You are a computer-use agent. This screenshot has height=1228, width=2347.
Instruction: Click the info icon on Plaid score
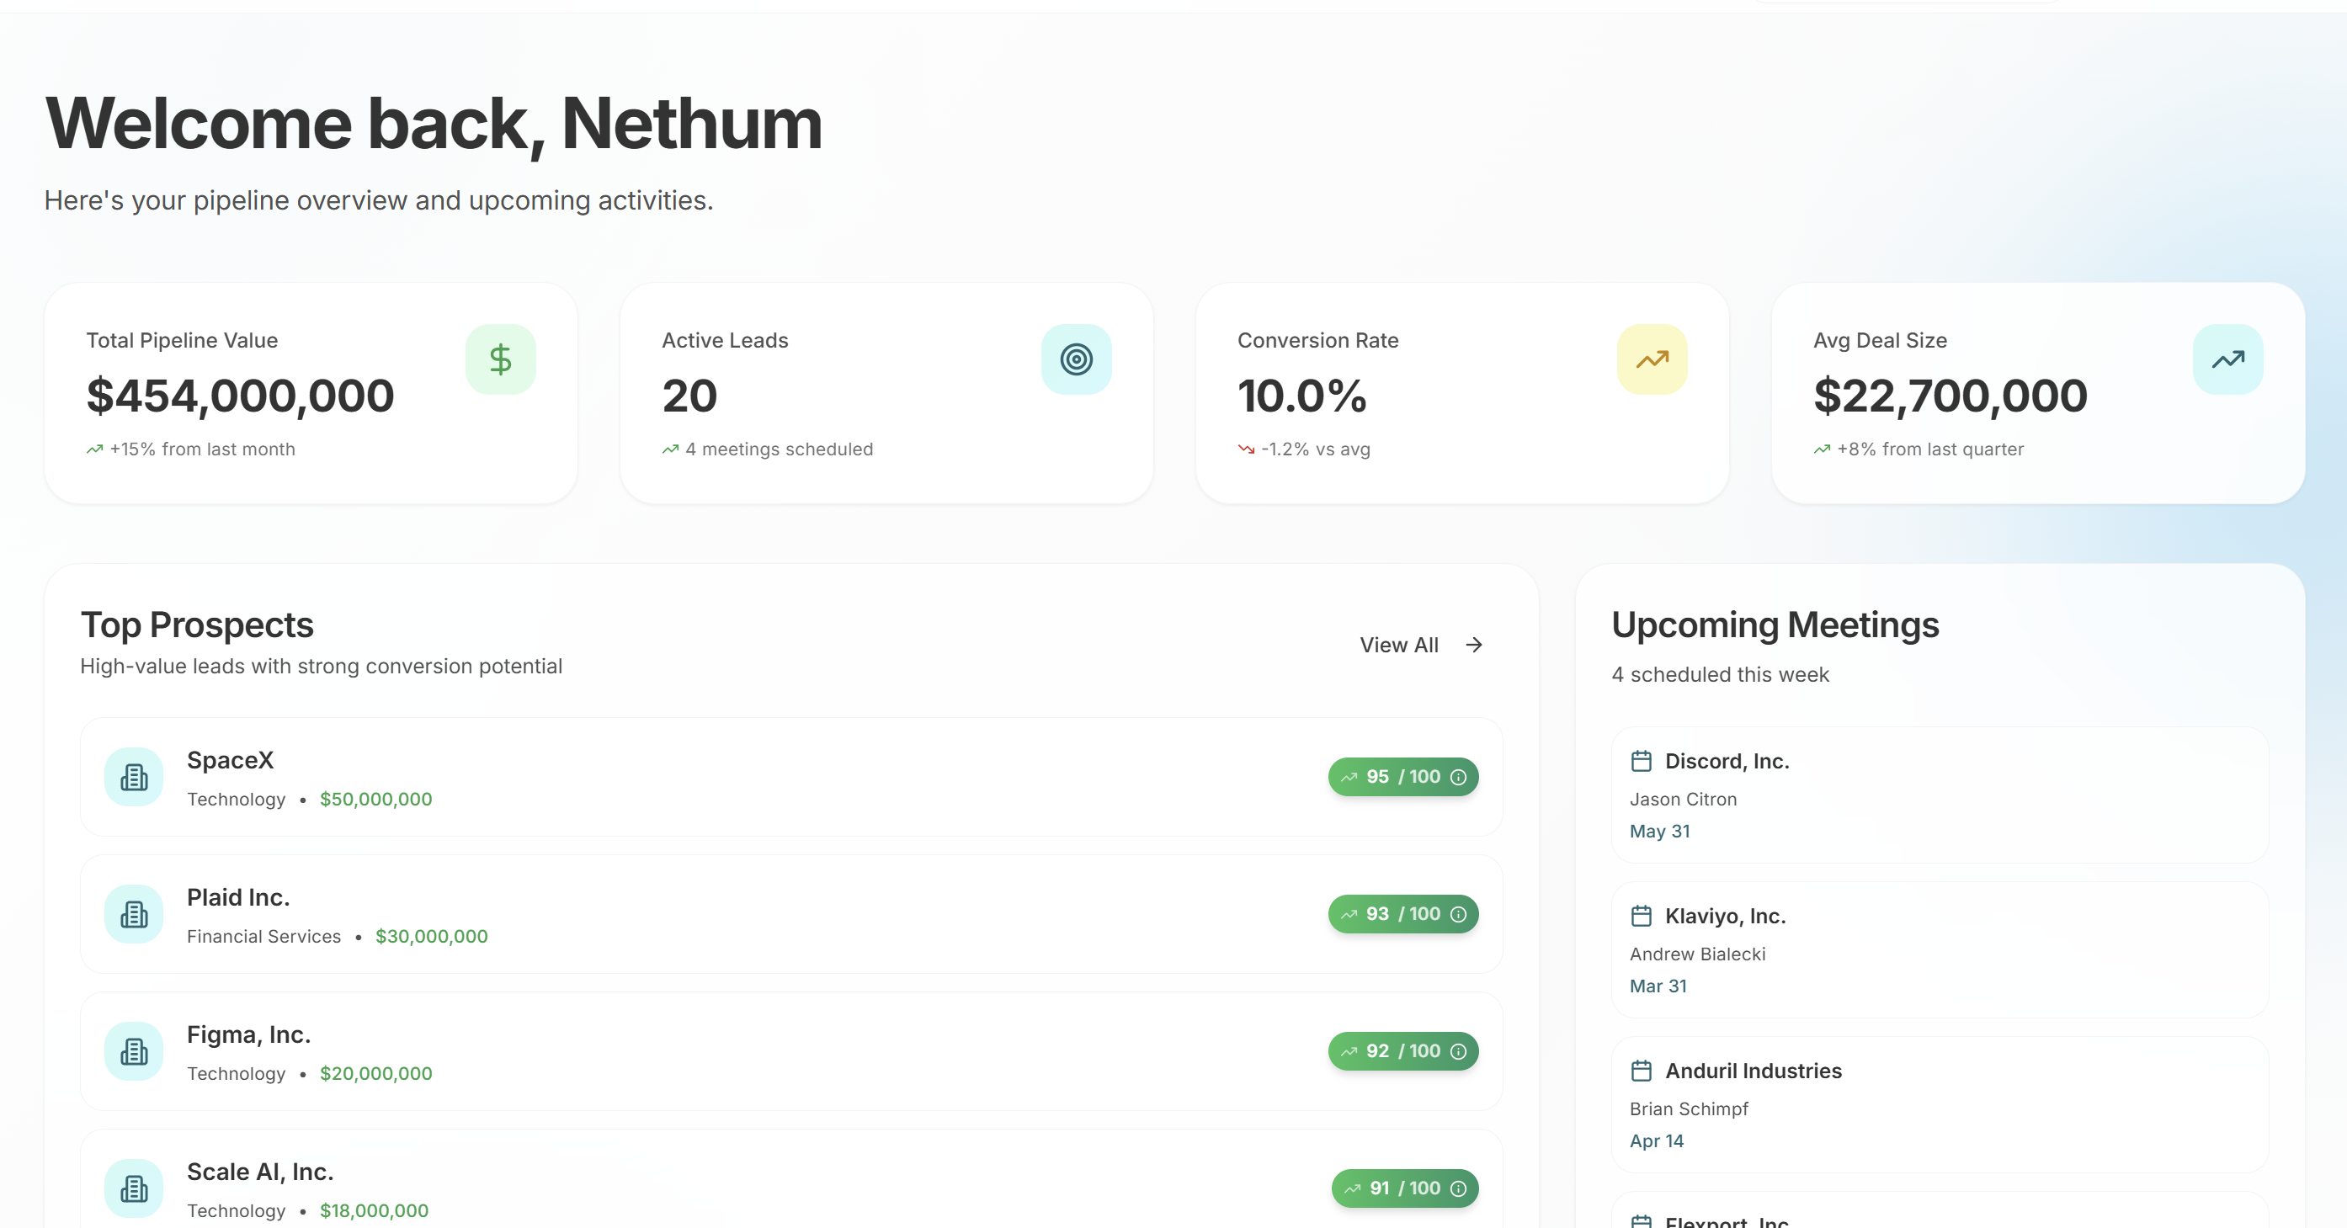coord(1459,914)
